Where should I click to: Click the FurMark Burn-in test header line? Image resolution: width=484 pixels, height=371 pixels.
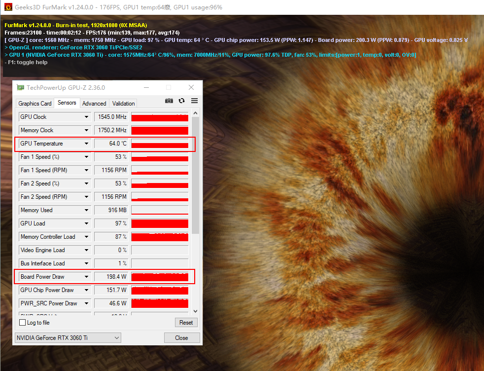(x=75, y=25)
